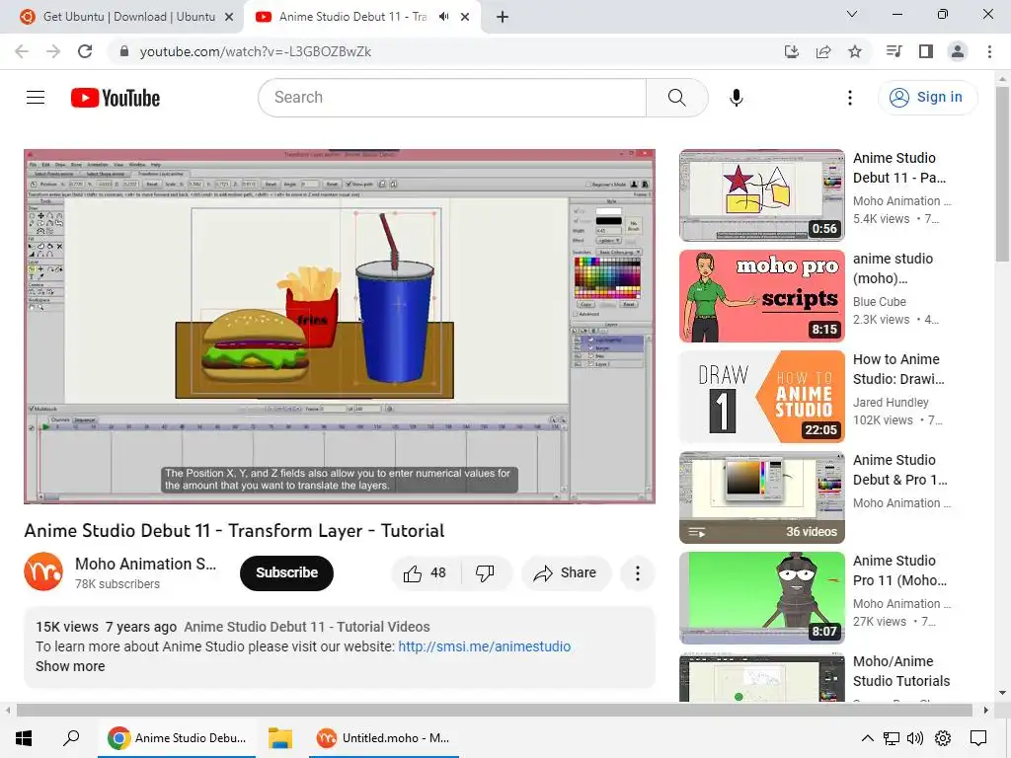The image size is (1011, 758).
Task: Focus the YouTube Search field
Action: click(x=452, y=98)
